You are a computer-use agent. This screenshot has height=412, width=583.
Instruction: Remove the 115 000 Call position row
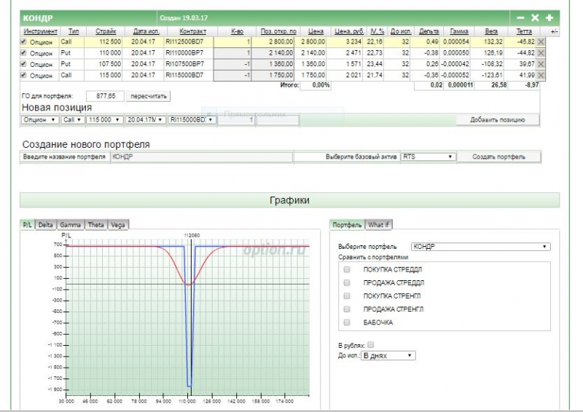point(541,76)
